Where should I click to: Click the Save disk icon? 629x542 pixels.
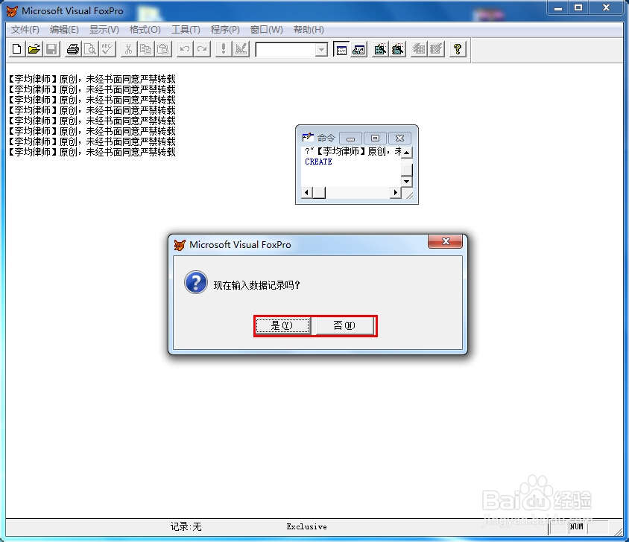click(x=51, y=49)
